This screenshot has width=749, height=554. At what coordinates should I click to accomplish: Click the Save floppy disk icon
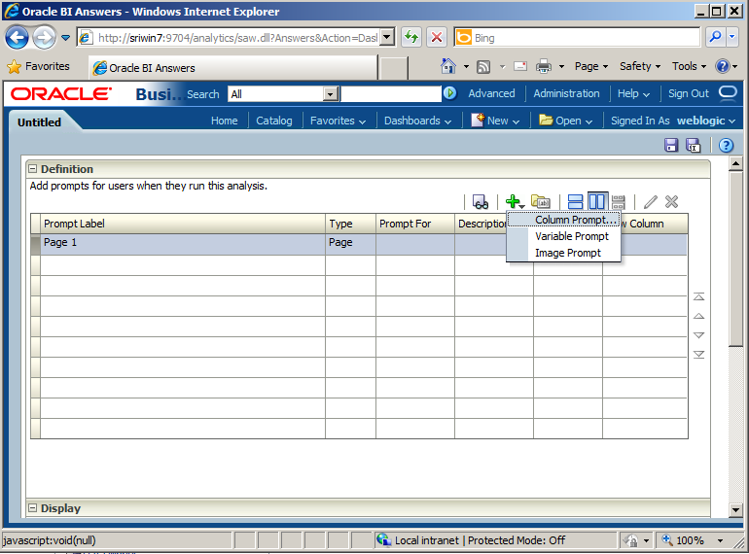coord(671,145)
